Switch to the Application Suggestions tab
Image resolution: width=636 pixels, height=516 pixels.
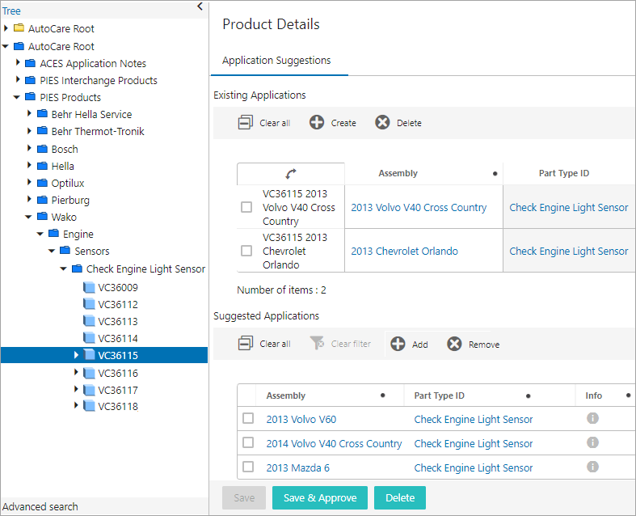pyautogui.click(x=276, y=61)
